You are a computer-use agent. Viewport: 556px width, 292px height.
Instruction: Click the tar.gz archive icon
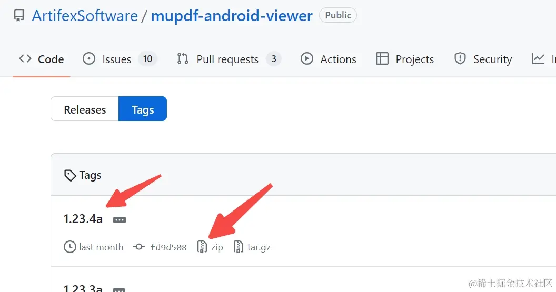[239, 247]
